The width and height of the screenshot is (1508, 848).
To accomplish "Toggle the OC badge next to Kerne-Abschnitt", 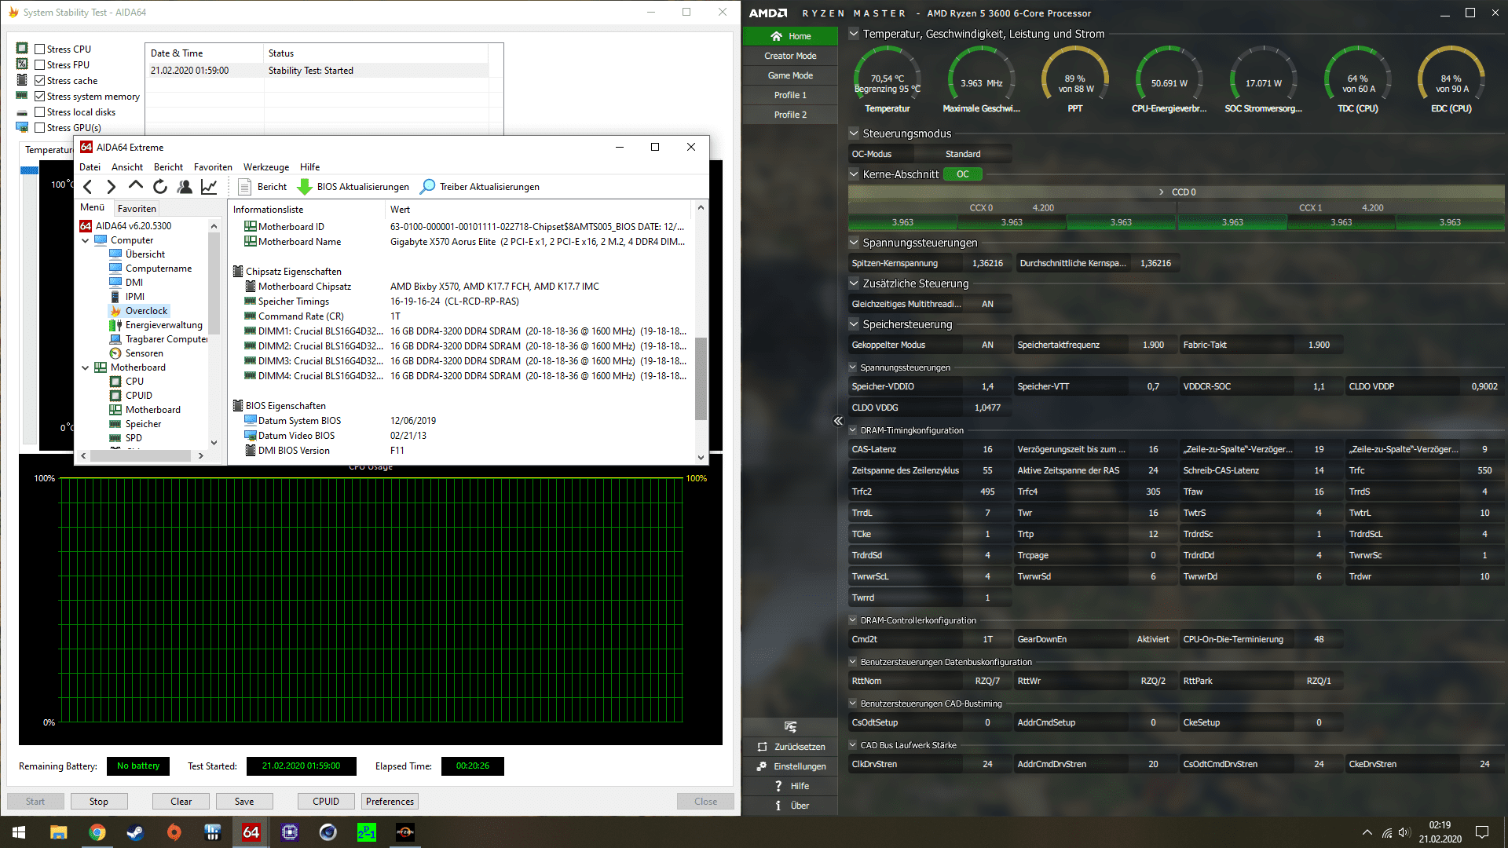I will coord(963,174).
